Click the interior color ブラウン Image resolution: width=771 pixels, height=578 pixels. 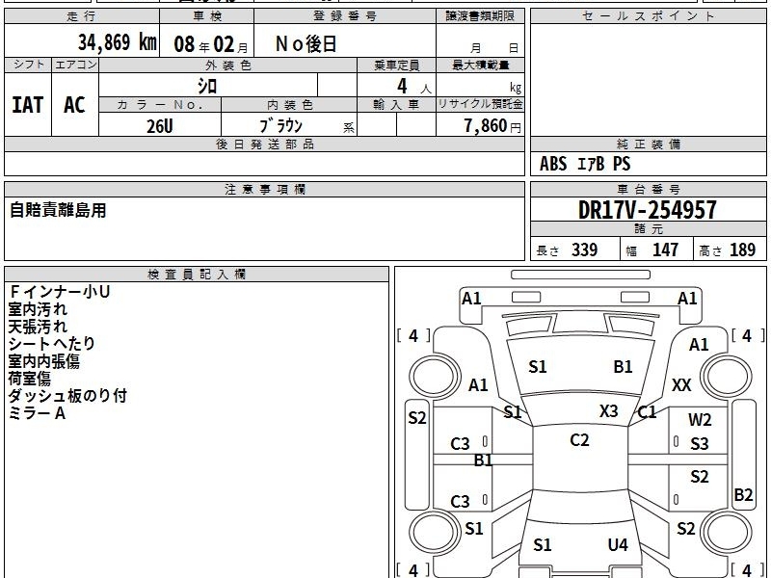280,126
